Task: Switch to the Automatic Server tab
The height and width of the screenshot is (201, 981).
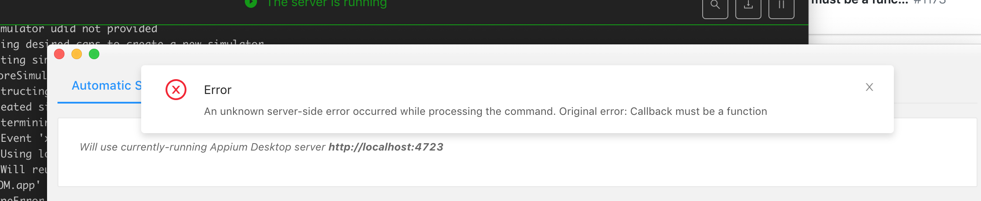Action: [107, 86]
